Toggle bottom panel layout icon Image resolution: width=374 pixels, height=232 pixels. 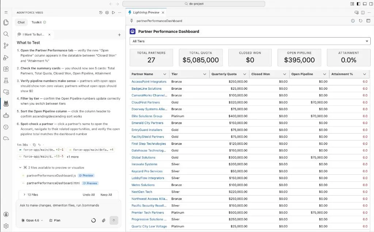pyautogui.click(x=365, y=4)
